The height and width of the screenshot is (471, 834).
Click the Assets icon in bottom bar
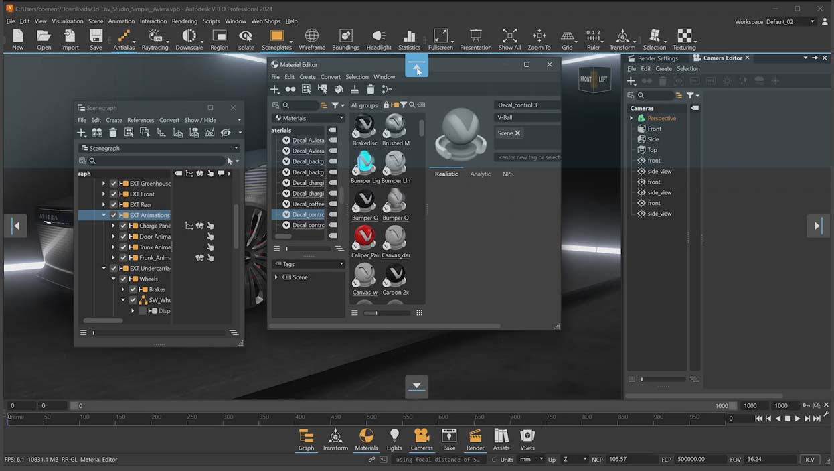501,440
